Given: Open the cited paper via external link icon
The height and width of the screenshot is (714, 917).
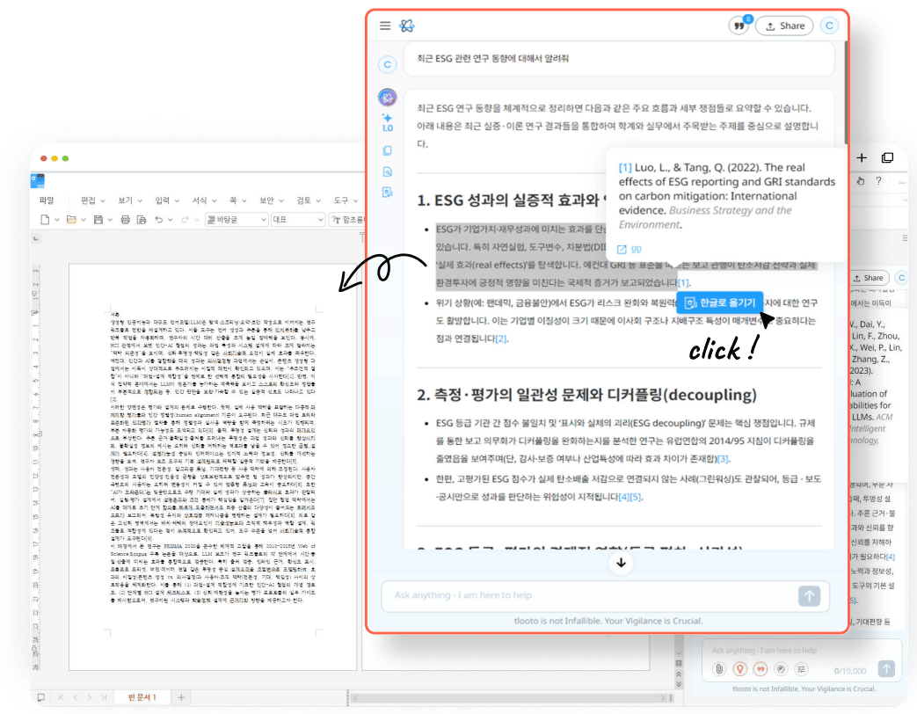Looking at the screenshot, I should click(x=622, y=250).
